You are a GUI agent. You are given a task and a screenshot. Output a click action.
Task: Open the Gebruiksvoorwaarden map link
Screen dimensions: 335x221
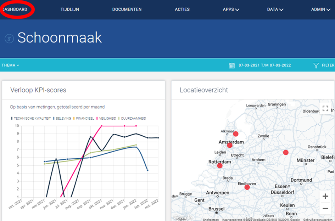tap(318, 220)
